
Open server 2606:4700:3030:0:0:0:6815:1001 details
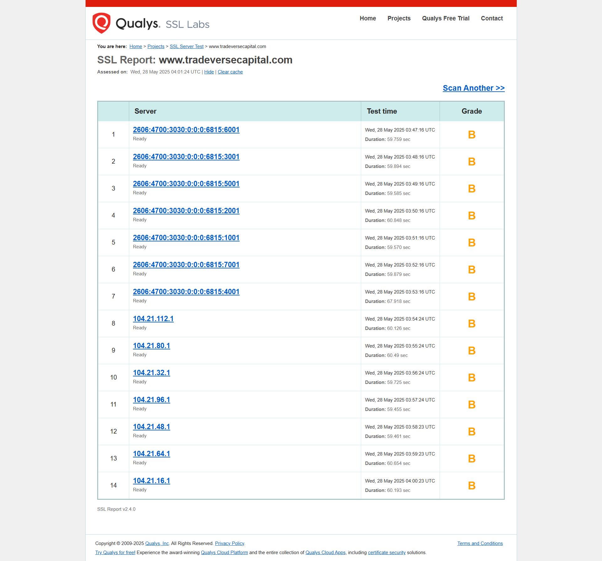(186, 238)
